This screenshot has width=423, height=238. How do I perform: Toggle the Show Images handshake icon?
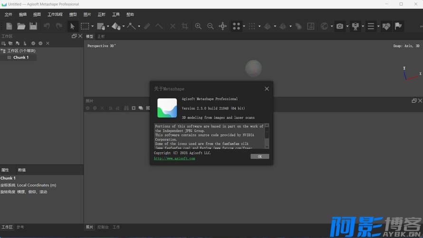pos(386,26)
